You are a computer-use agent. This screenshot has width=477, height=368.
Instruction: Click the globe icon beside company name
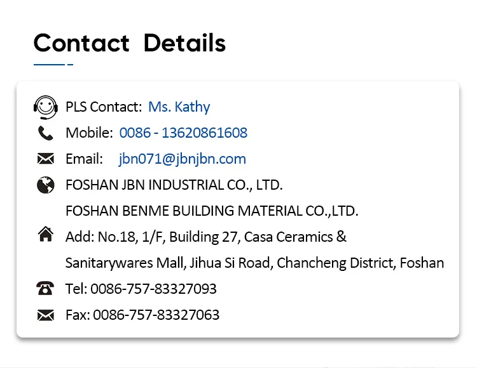point(45,185)
